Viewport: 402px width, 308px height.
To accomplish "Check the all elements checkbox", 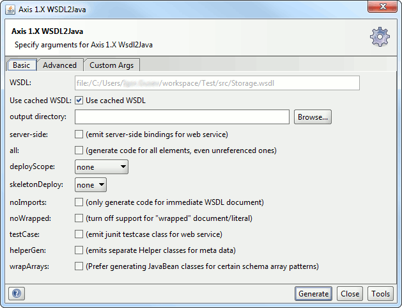I will 79,150.
